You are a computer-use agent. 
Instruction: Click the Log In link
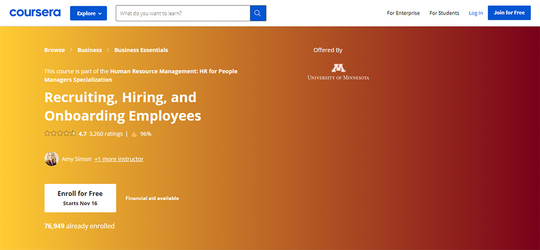click(476, 13)
